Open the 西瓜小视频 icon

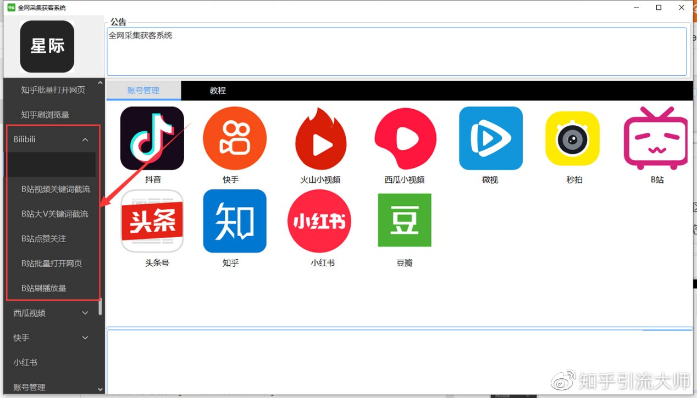click(x=405, y=138)
